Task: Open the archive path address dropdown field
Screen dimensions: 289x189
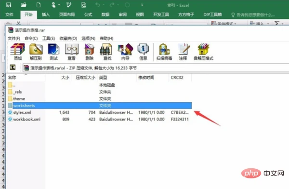Action: (156, 68)
